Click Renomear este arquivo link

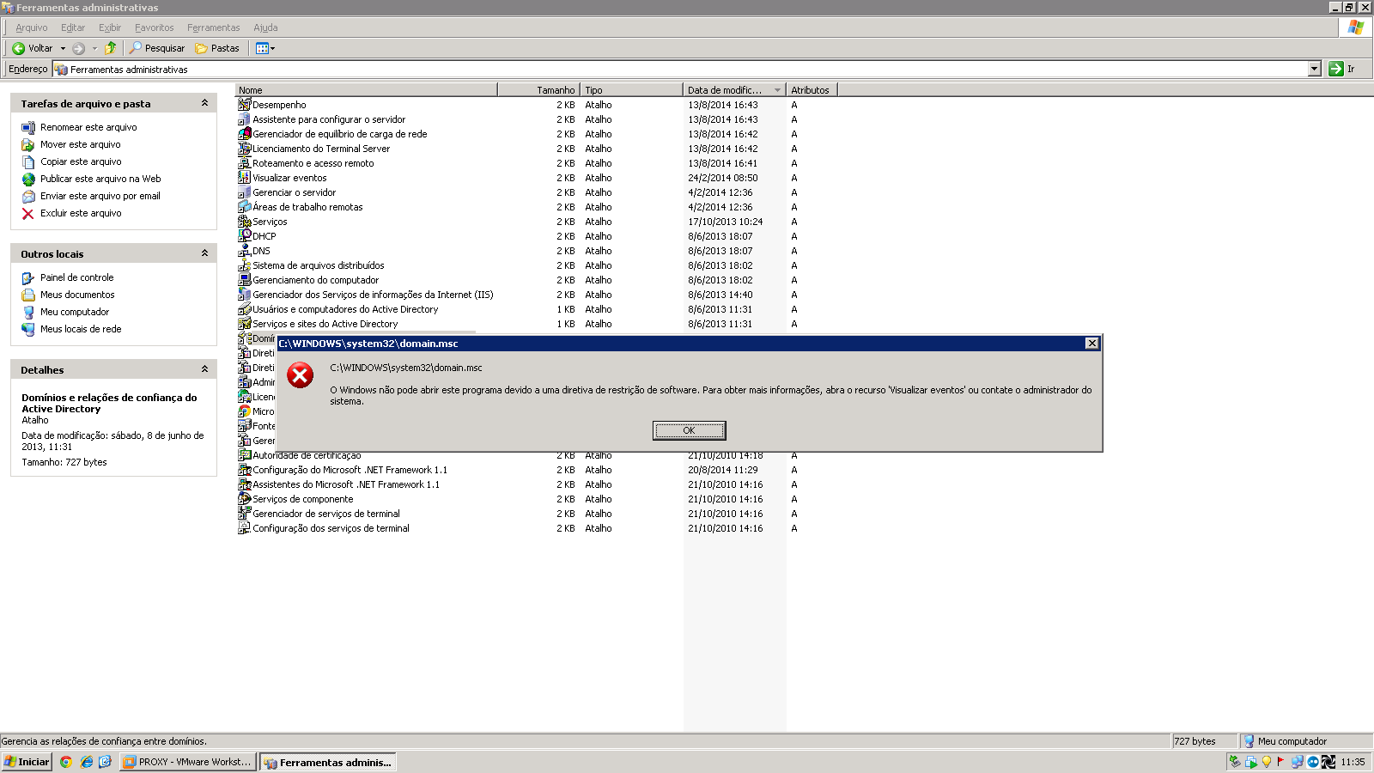[88, 127]
